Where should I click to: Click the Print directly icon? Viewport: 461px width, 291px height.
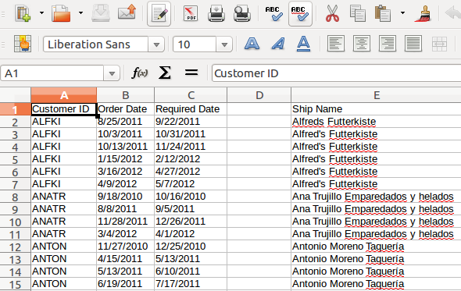216,13
